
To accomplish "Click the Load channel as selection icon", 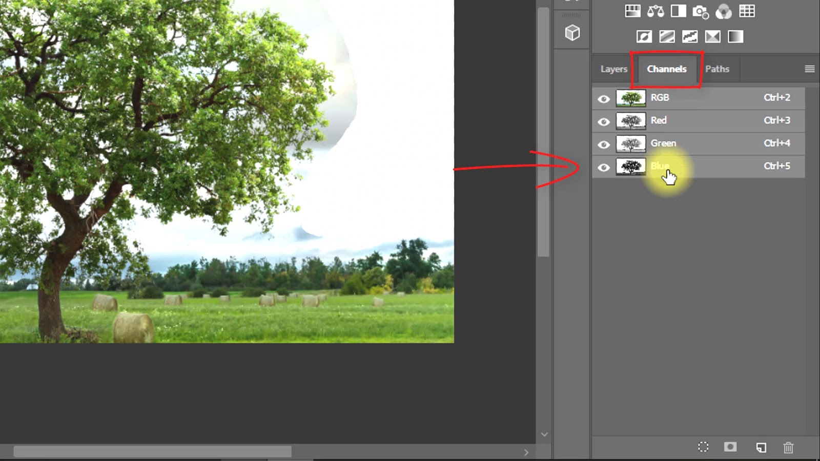I will point(703,447).
